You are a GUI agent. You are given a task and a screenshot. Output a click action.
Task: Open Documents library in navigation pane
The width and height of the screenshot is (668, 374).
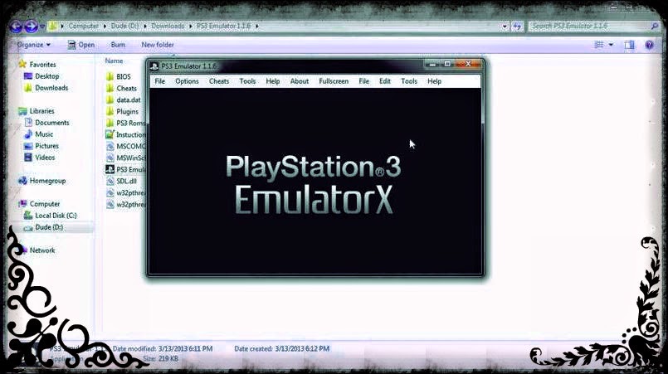pyautogui.click(x=52, y=123)
